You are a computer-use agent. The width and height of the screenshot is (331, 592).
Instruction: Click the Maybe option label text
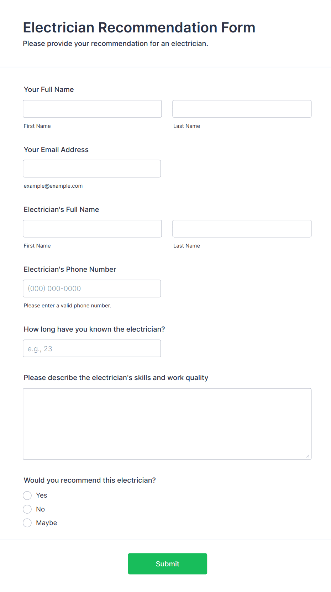tap(47, 523)
